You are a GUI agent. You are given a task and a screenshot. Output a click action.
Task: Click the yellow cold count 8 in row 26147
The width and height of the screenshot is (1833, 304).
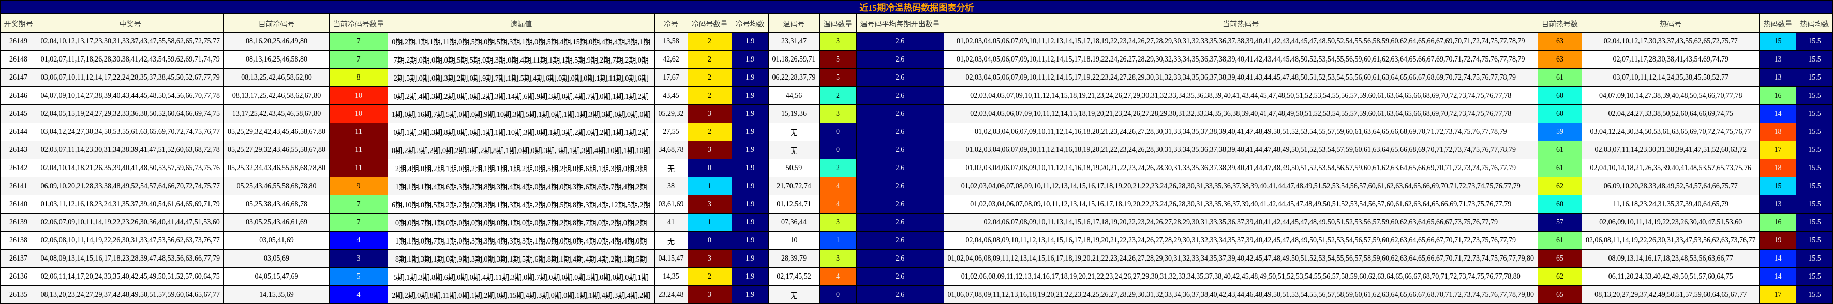click(359, 78)
